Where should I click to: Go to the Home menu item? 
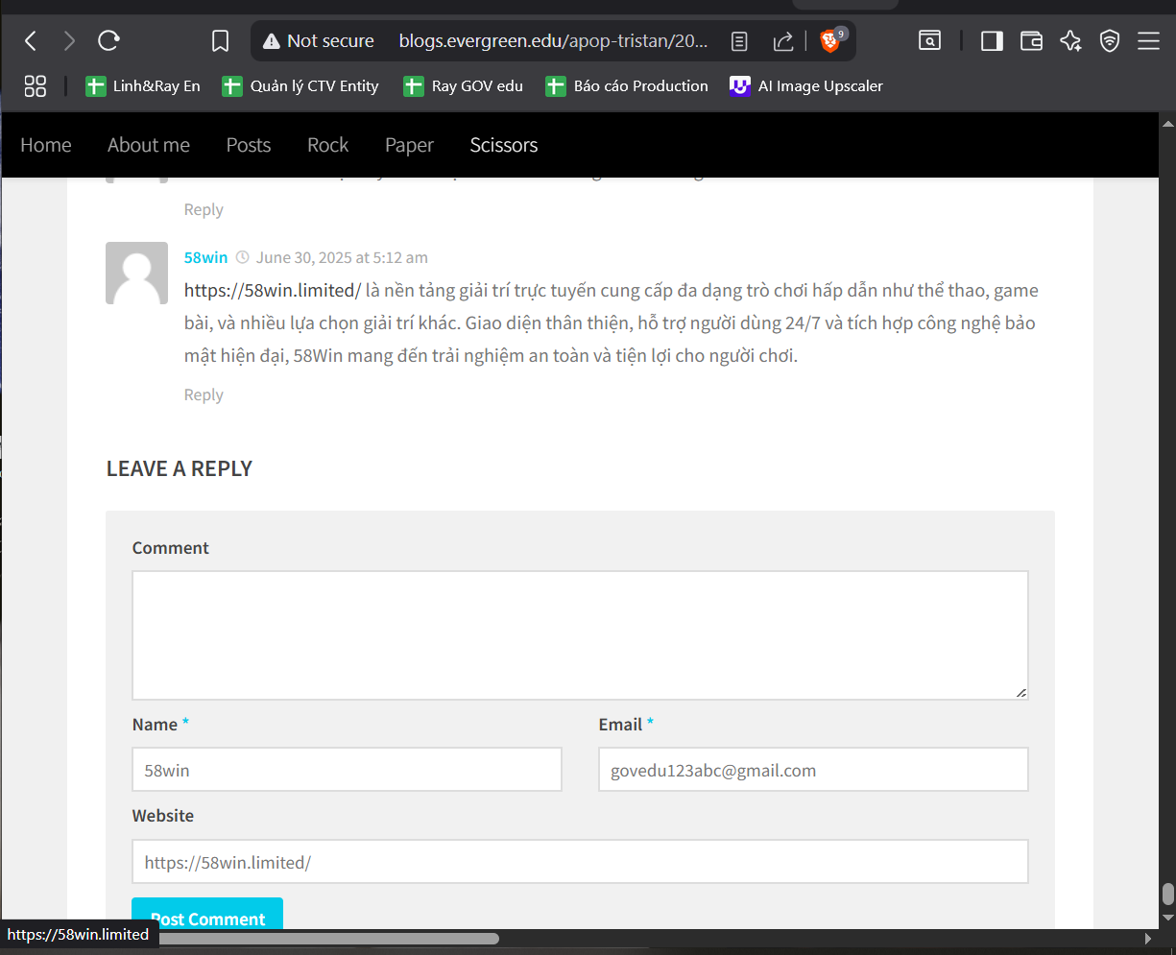pyautogui.click(x=46, y=145)
